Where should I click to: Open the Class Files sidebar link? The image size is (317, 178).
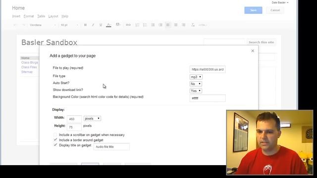coord(29,67)
